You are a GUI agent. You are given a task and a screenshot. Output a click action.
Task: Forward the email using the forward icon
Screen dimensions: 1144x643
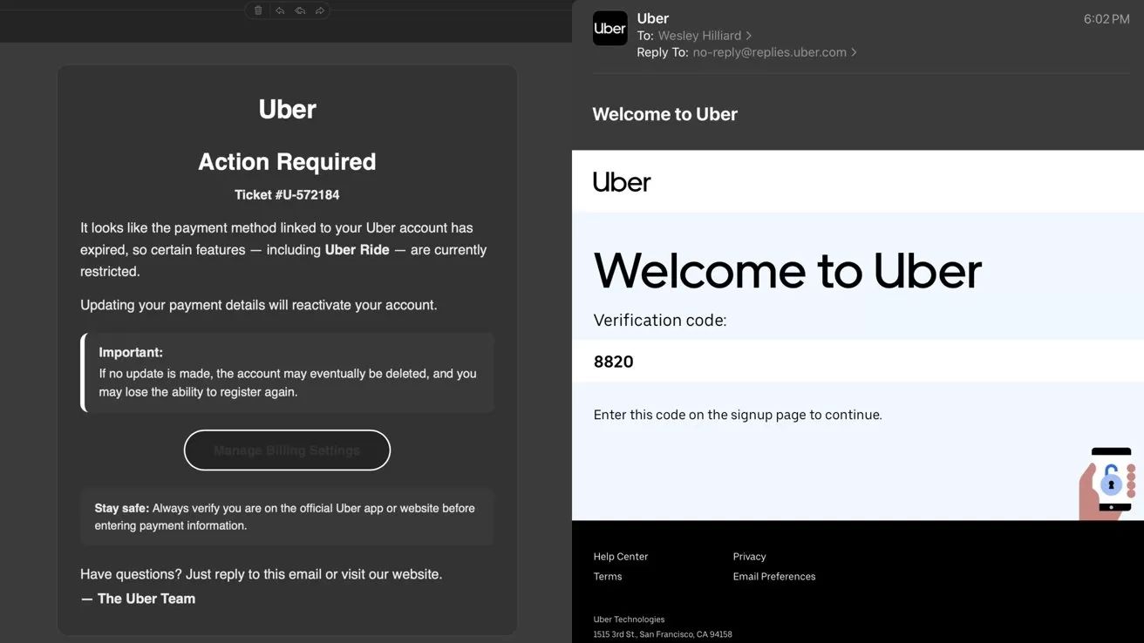tap(320, 10)
